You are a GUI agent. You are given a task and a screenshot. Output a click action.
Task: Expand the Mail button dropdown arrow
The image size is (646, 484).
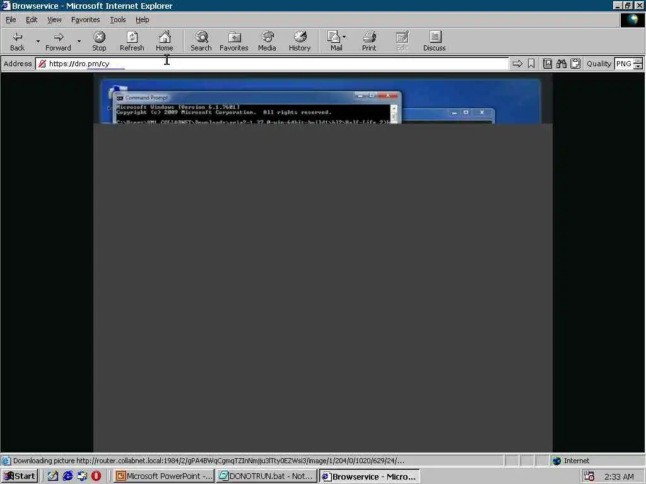(344, 37)
